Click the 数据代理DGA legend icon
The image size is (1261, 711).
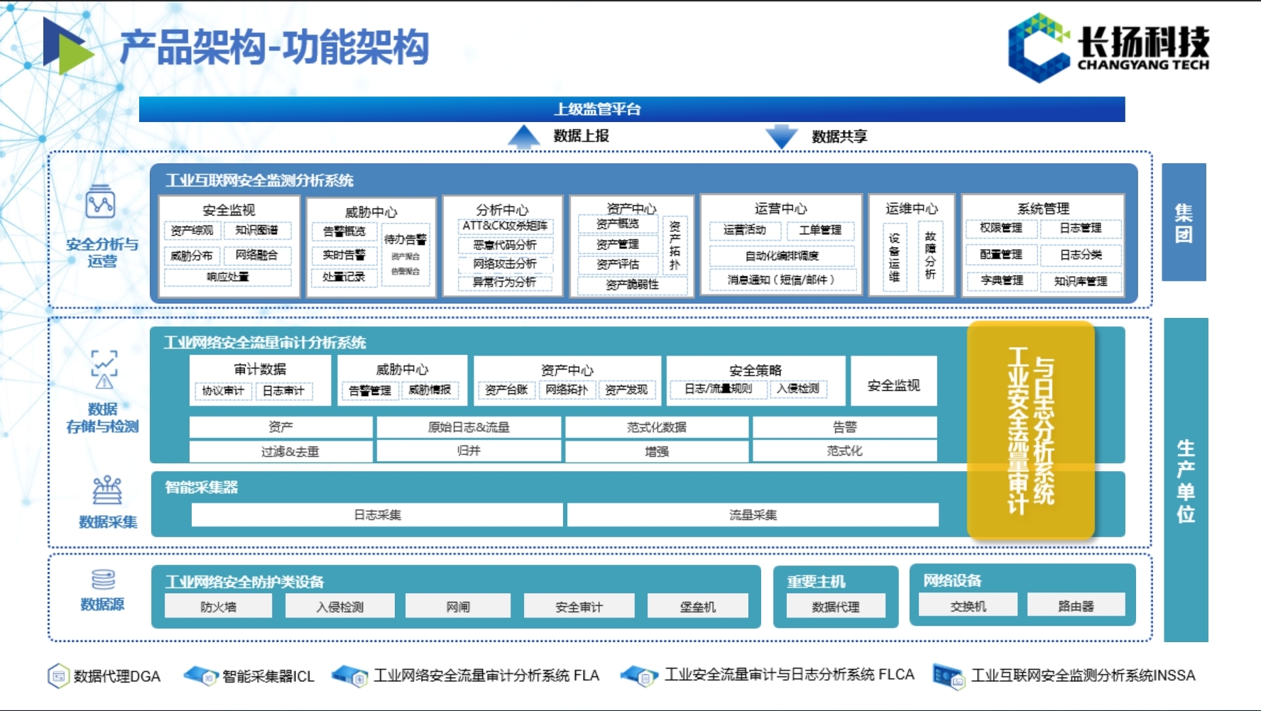tap(58, 676)
